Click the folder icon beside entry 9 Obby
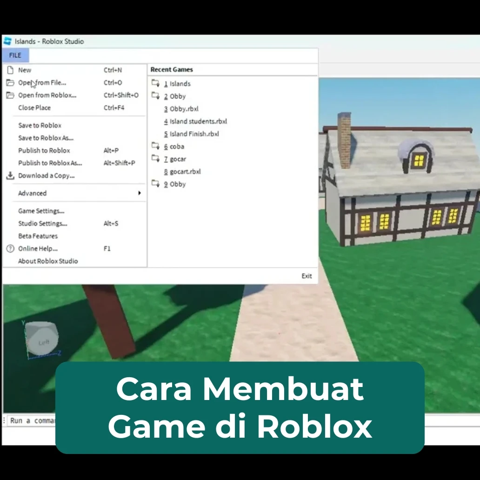This screenshot has height=480, width=480. pos(155,183)
